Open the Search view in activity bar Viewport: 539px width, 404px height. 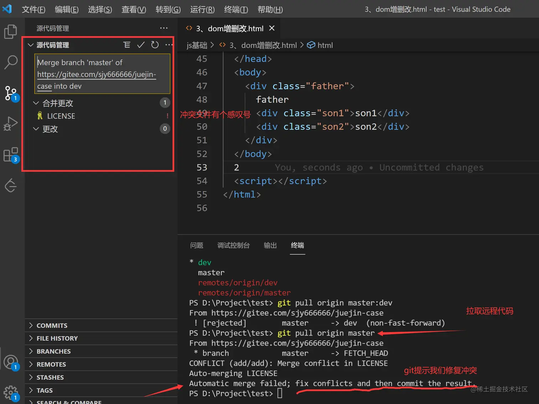pos(11,62)
